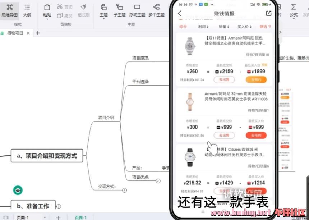
Task: Tap the orange 去预约 button
Action: 256,80
